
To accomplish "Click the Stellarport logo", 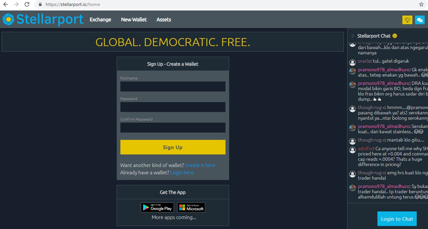I will tap(43, 19).
